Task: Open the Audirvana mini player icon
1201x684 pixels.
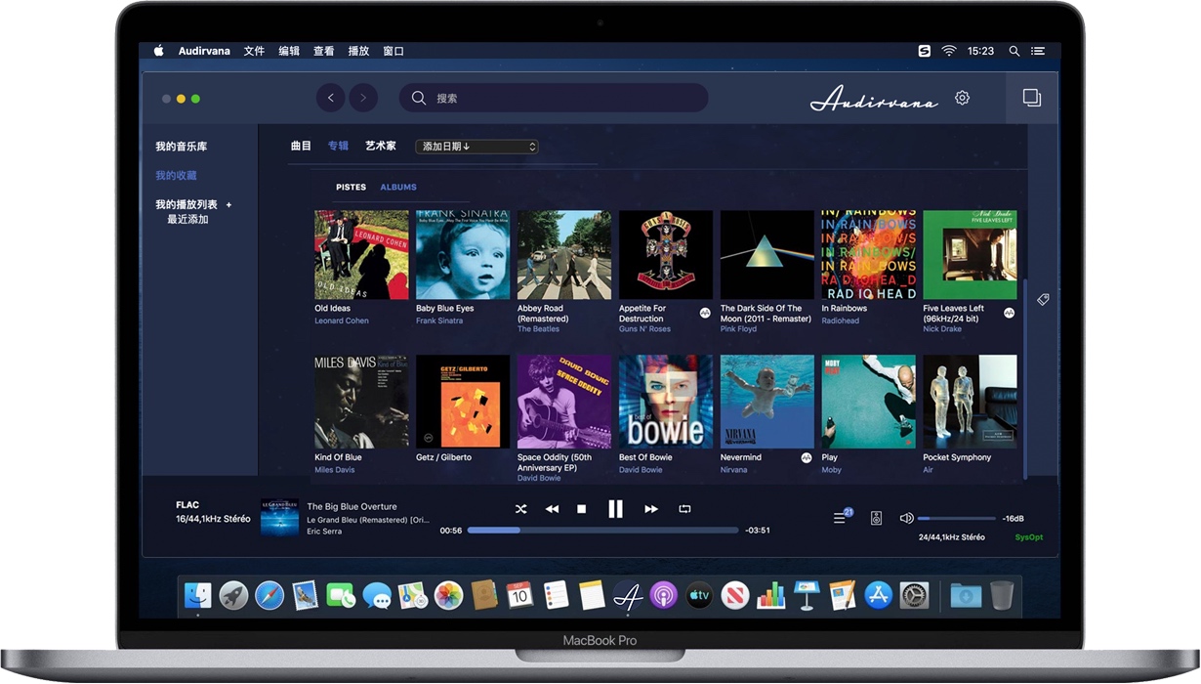Action: click(x=1032, y=98)
